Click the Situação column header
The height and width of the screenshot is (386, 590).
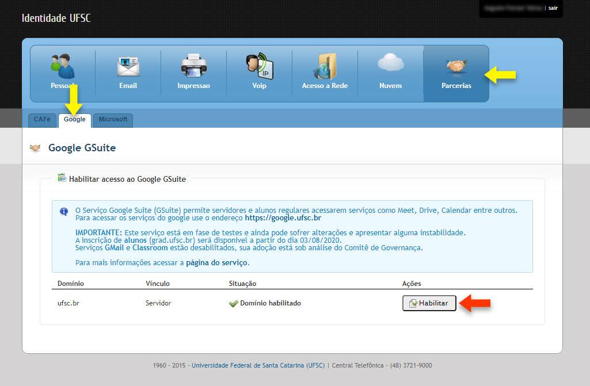pyautogui.click(x=242, y=284)
